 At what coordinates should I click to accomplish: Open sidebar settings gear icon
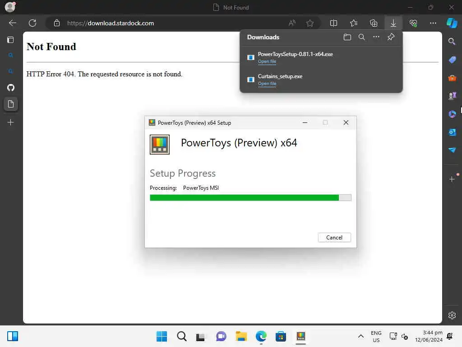pos(452,315)
